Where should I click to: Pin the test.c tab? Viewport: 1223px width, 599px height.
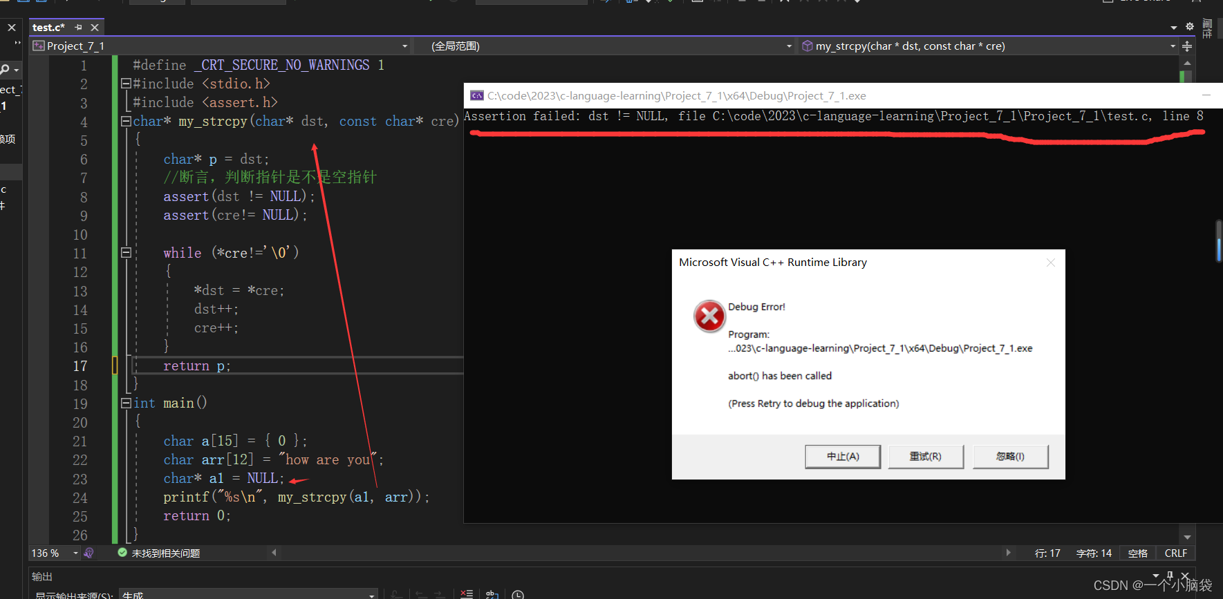coord(78,28)
